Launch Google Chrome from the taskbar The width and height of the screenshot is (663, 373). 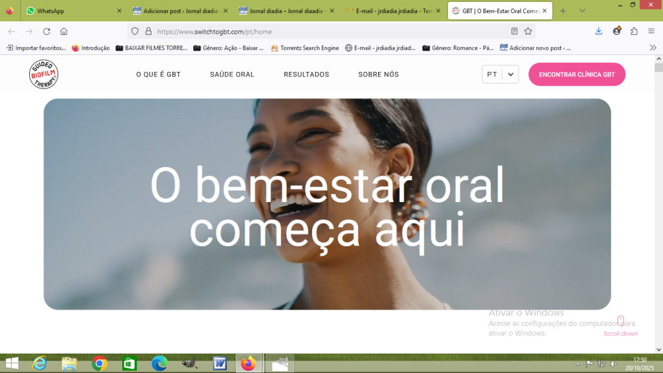click(99, 363)
